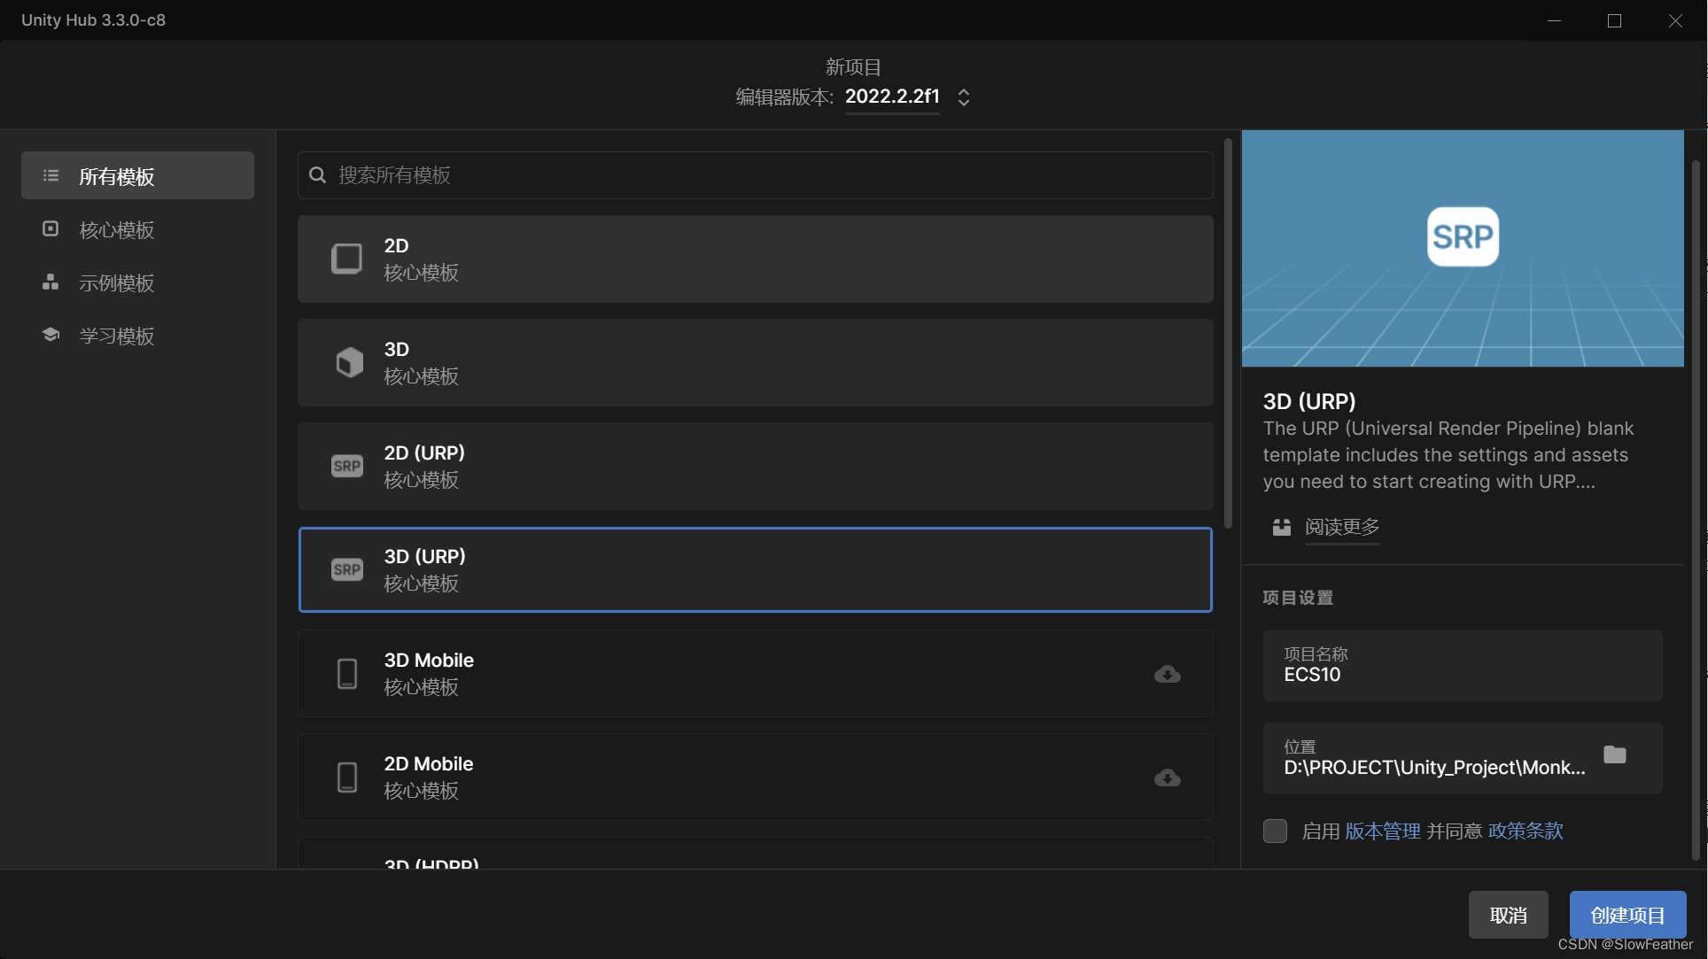Image resolution: width=1708 pixels, height=959 pixels.
Task: Click the 3D template cube icon
Action: 349,362
